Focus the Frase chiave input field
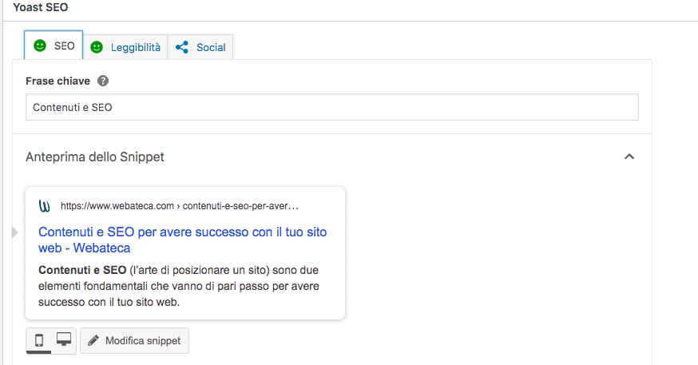 pyautogui.click(x=332, y=107)
